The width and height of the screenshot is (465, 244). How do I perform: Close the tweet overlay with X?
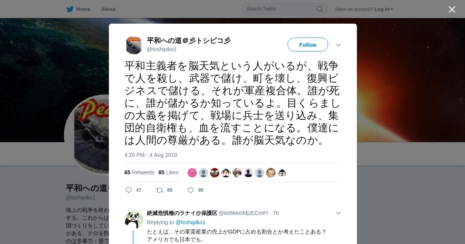pos(452,9)
